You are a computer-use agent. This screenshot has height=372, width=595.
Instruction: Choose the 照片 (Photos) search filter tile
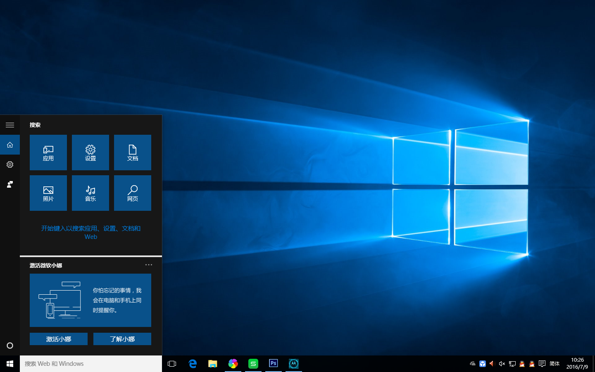coord(48,193)
